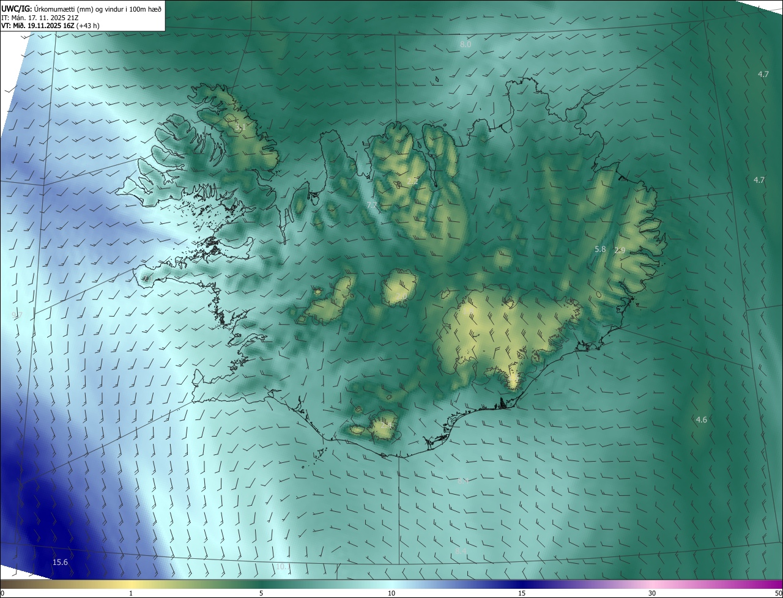Screen dimensions: 783x598
Task: Click the 5.8 value label on the map
Action: coord(600,249)
